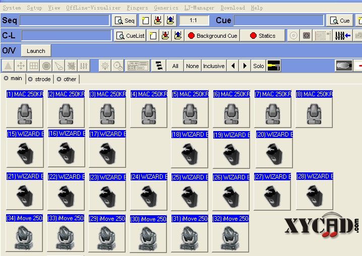Select fixture (5) MAC 250KR
The image size is (362, 256).
coord(190,108)
